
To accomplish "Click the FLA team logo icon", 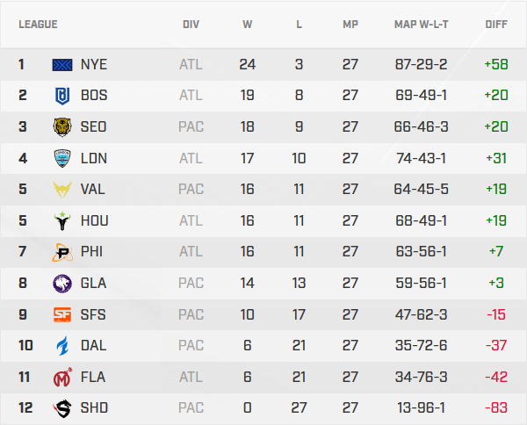I will click(63, 377).
